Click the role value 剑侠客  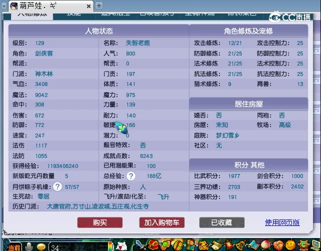point(44,53)
